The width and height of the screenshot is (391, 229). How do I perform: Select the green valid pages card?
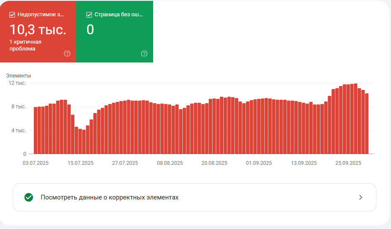(x=115, y=32)
